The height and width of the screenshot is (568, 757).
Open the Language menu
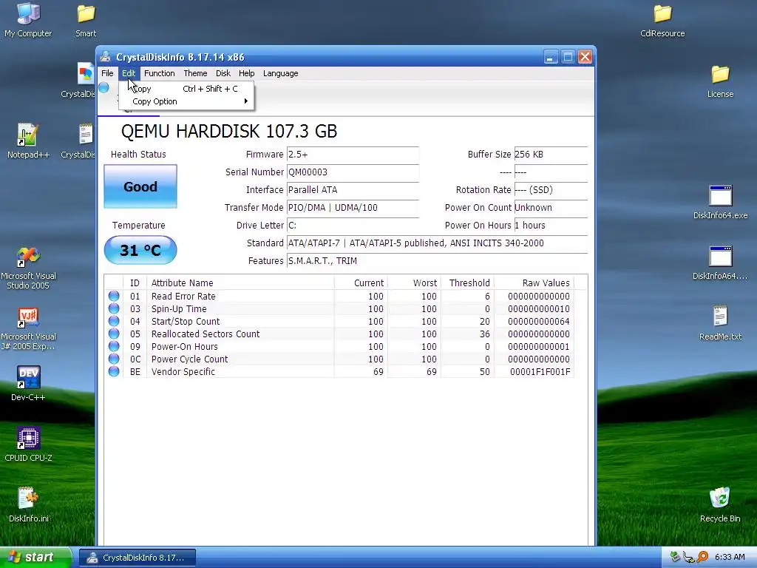coord(280,73)
